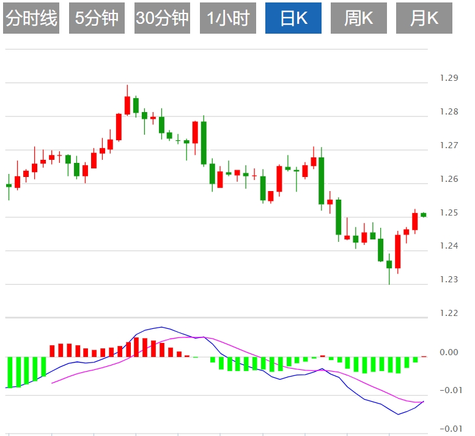Click the tallest red MACD histogram bar
475x436 pixels.
pos(136,347)
